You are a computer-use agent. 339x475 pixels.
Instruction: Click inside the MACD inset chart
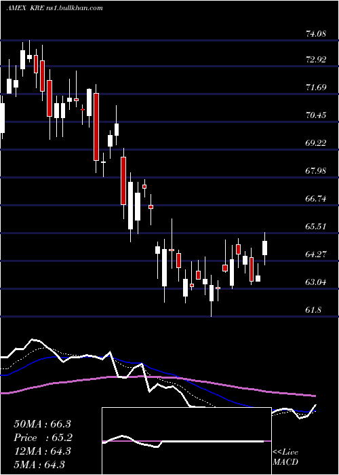pos(186,441)
